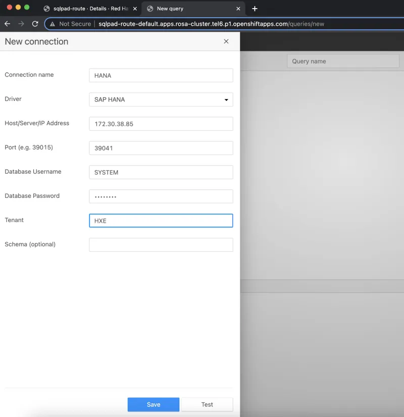Switch to the sqlpad-route Details tab

[86, 9]
